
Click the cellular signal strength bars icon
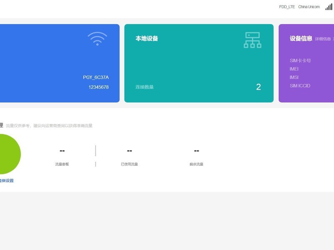(329, 7)
